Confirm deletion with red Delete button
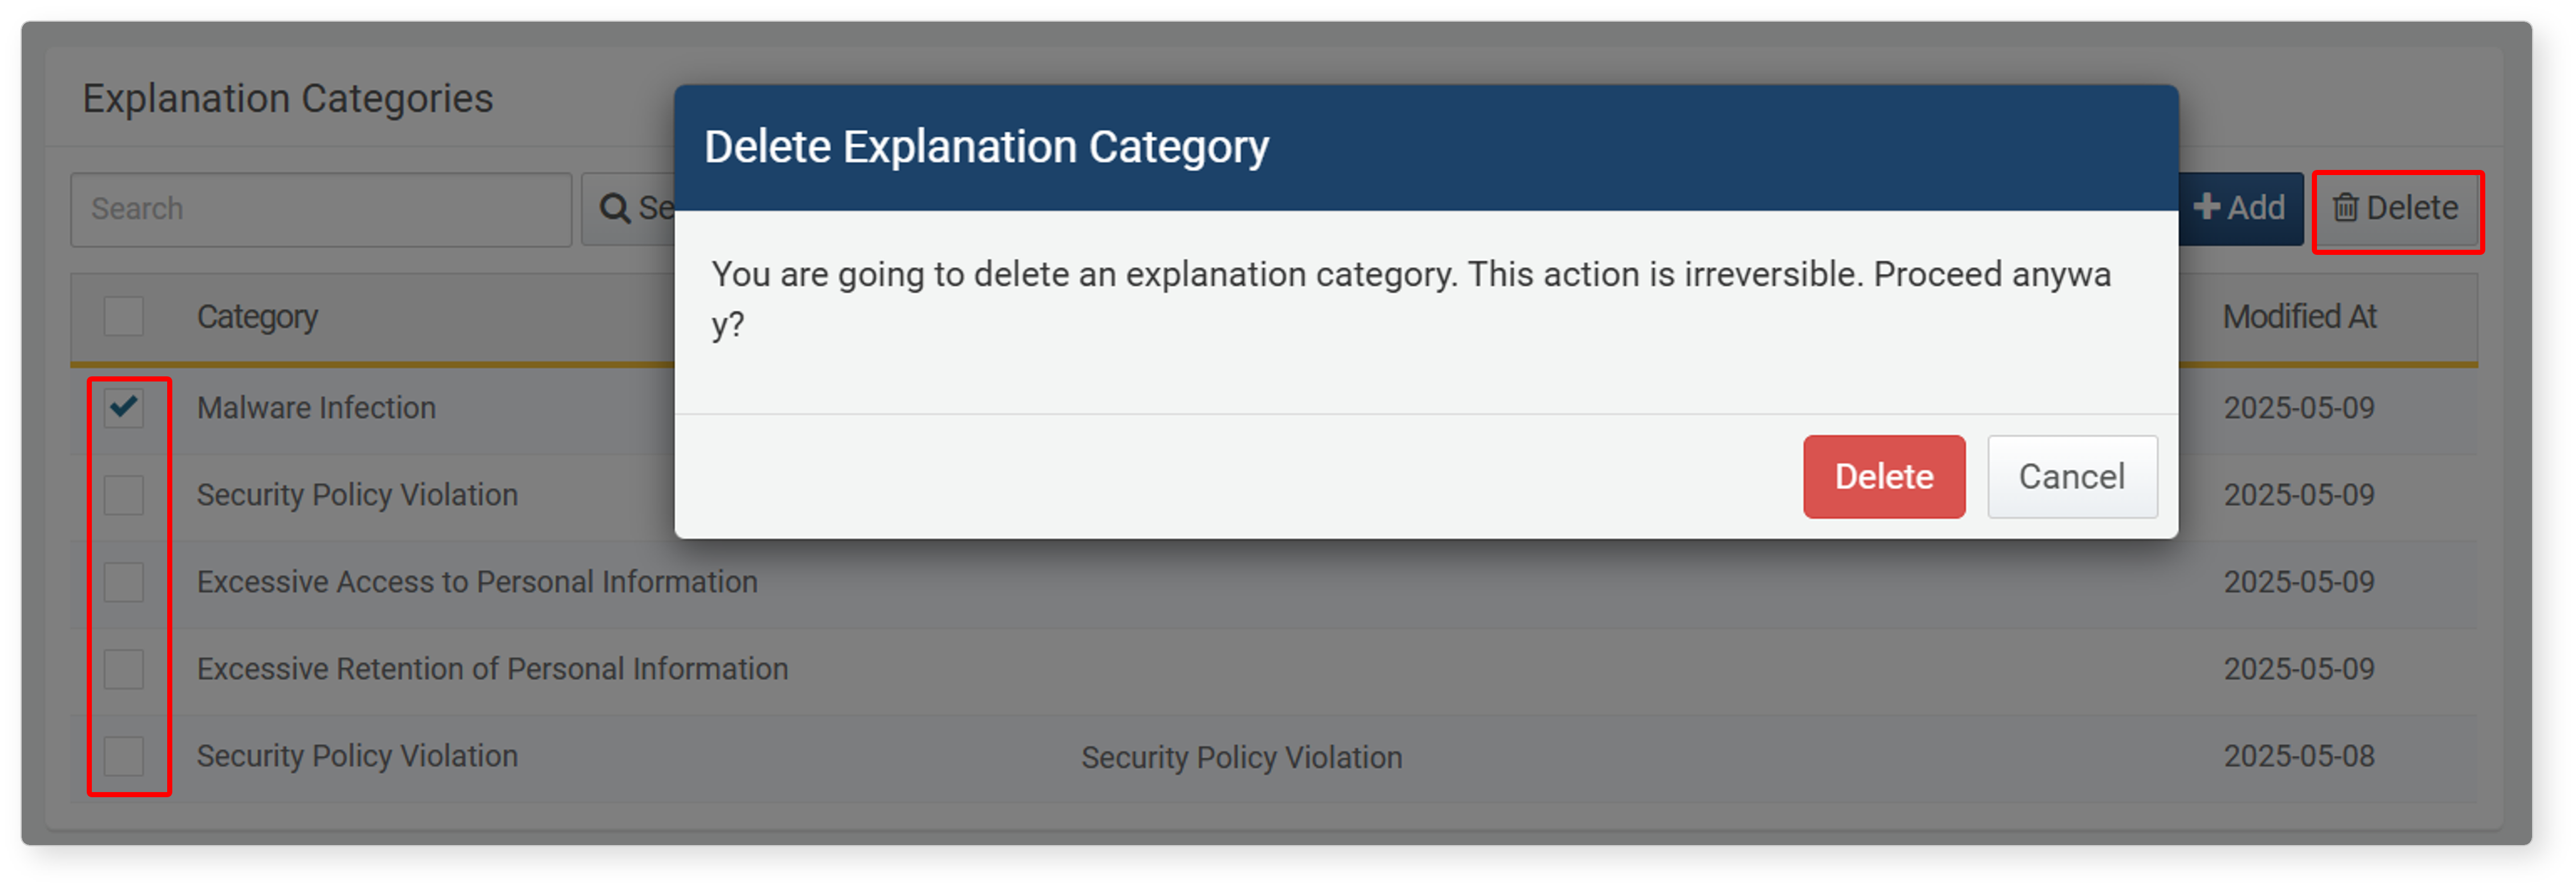 tap(1883, 477)
